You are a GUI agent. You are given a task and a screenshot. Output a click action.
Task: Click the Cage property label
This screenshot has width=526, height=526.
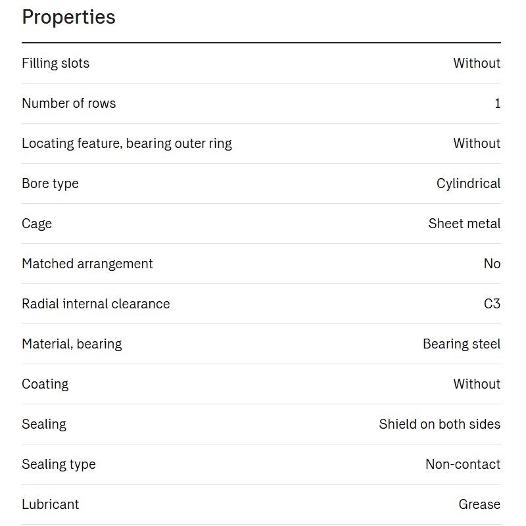[37, 224]
